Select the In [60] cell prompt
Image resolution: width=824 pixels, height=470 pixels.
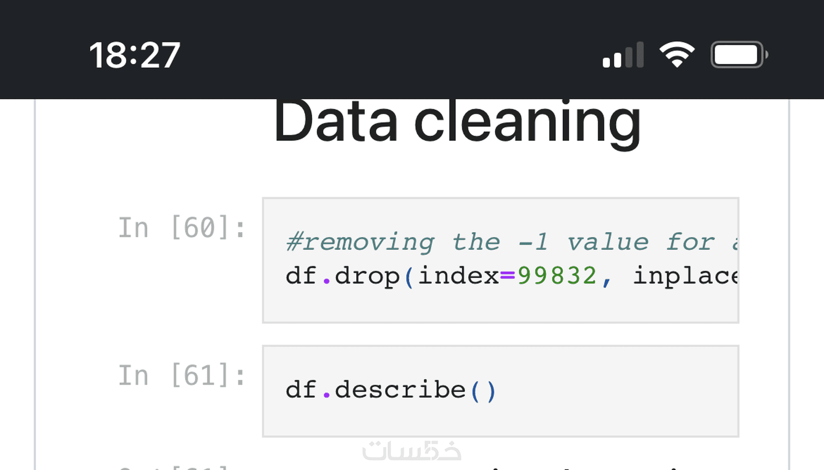181,228
